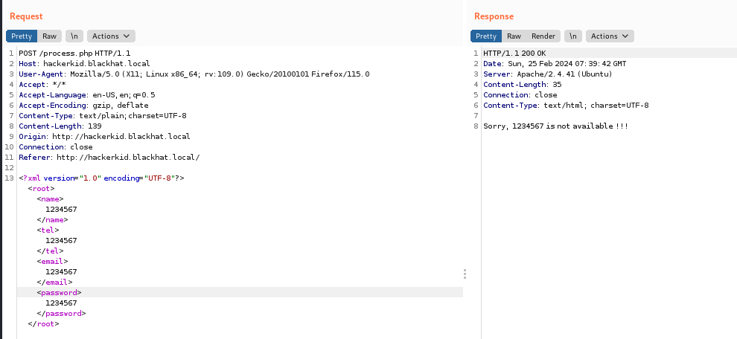The height and width of the screenshot is (339, 737).
Task: Click the 1234567 value under name
Action: (61, 209)
